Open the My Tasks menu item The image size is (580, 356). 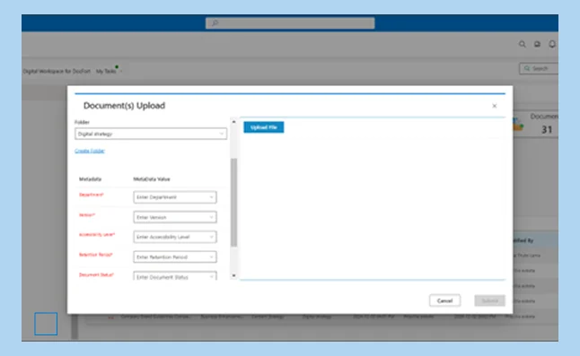tap(106, 71)
